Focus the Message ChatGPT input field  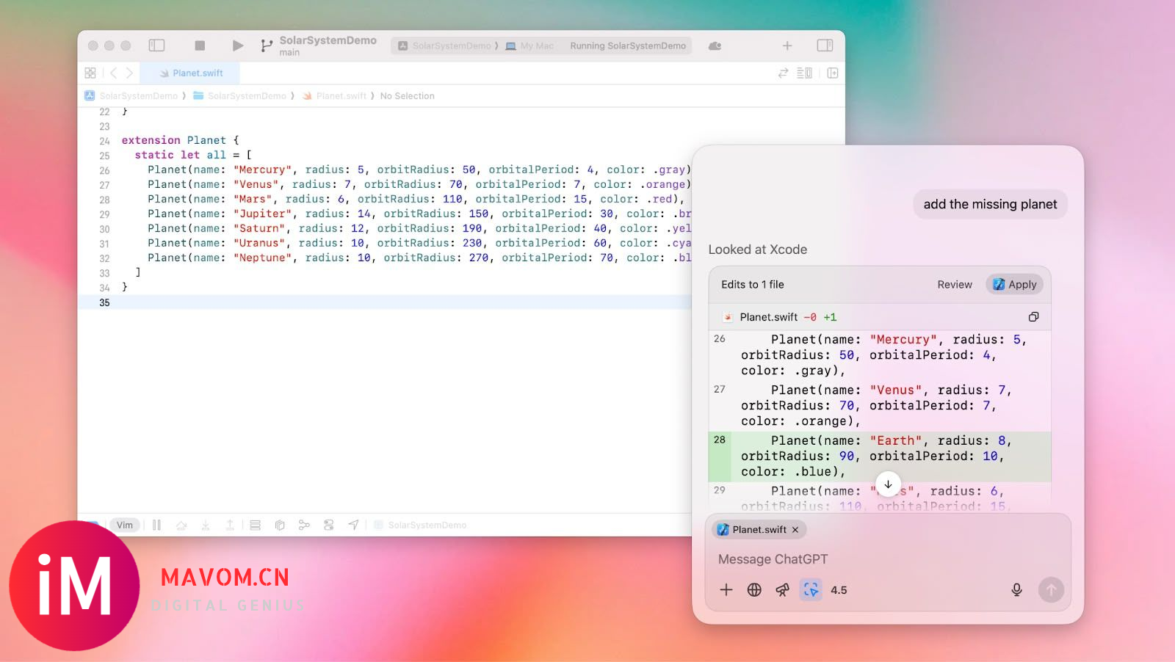coord(888,559)
